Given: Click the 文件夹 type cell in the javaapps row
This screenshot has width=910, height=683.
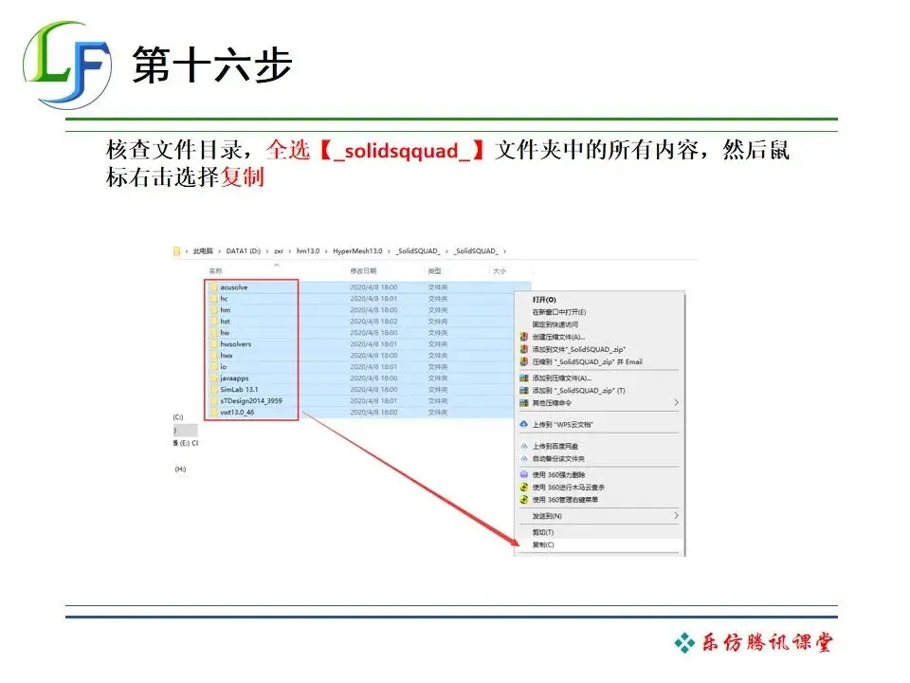Looking at the screenshot, I should coord(438,378).
